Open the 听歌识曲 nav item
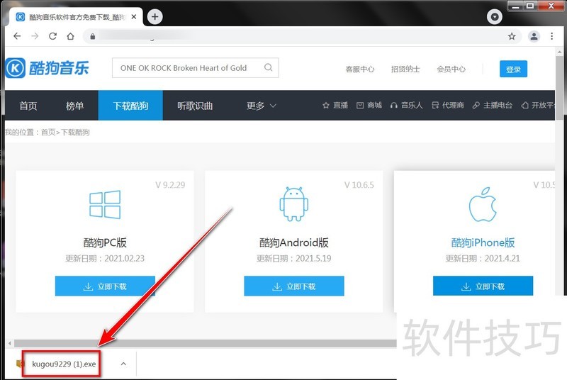Image resolution: width=567 pixels, height=380 pixels. (195, 106)
